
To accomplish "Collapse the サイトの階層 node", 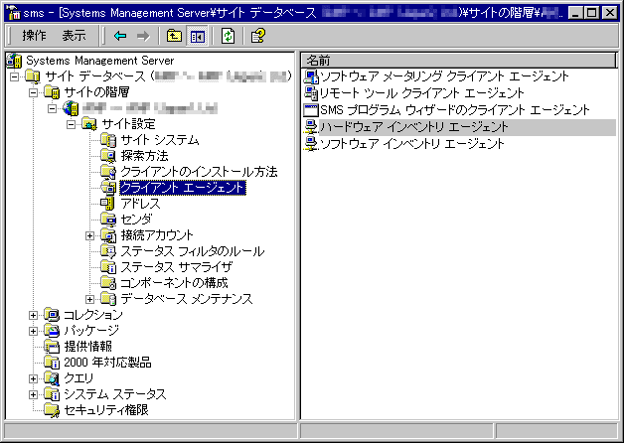I will click(x=34, y=92).
